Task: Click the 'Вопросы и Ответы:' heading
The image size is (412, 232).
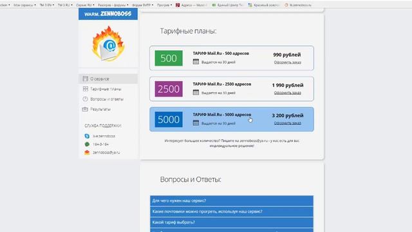Action: [191, 179]
